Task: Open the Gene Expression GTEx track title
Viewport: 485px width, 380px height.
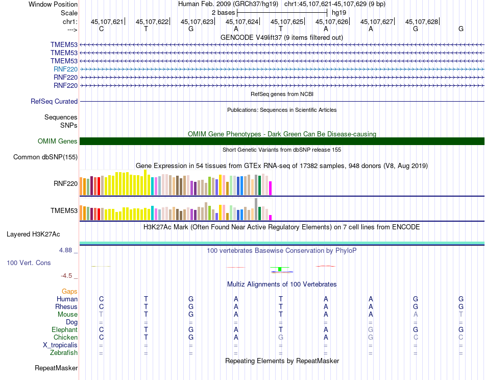Action: 281,166
